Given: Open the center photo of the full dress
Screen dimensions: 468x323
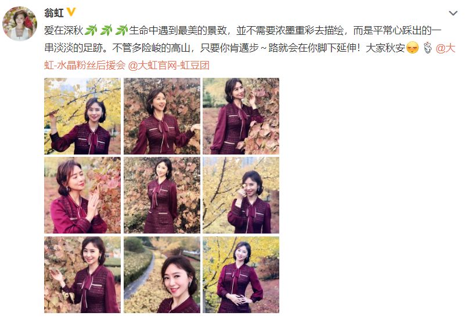Looking at the screenshot, I should (x=162, y=195).
